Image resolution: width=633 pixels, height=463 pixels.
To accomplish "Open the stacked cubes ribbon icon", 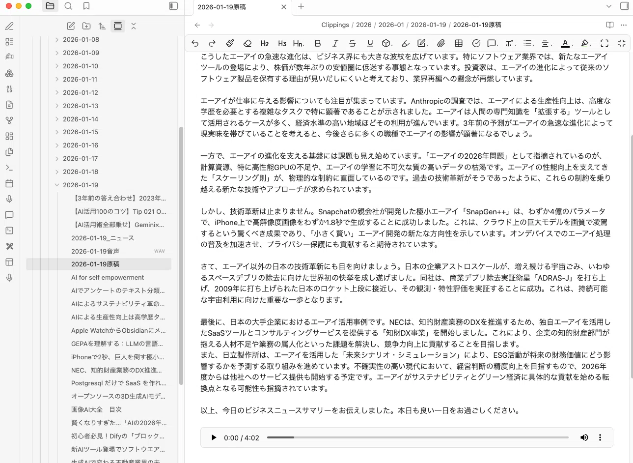I will coord(9,73).
